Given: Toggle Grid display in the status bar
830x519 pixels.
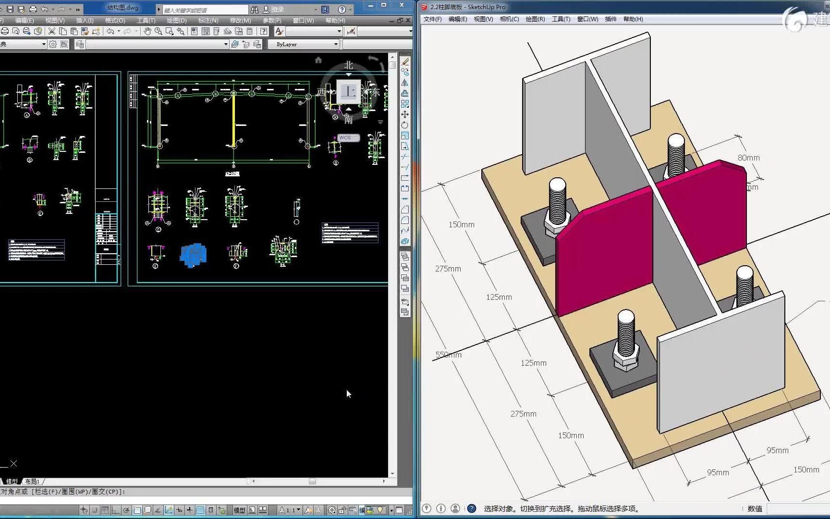Looking at the screenshot, I should click(105, 510).
